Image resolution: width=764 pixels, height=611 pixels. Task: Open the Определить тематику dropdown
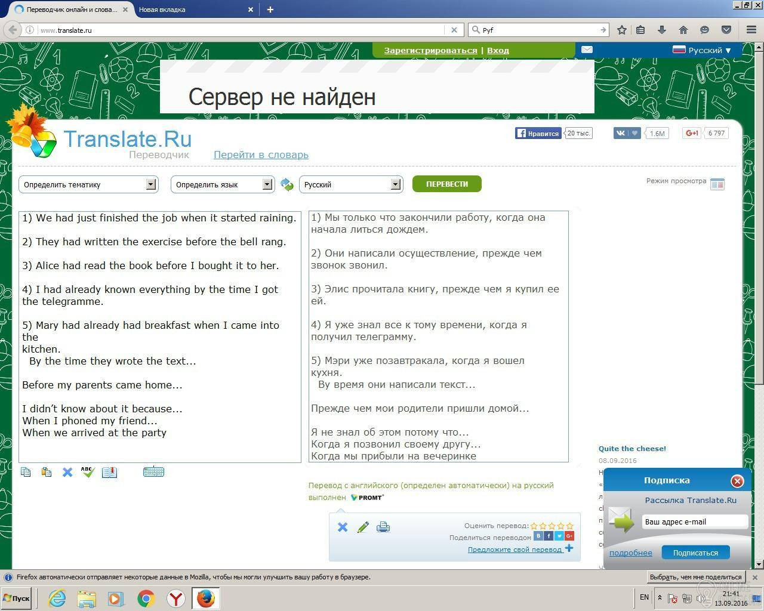click(88, 185)
